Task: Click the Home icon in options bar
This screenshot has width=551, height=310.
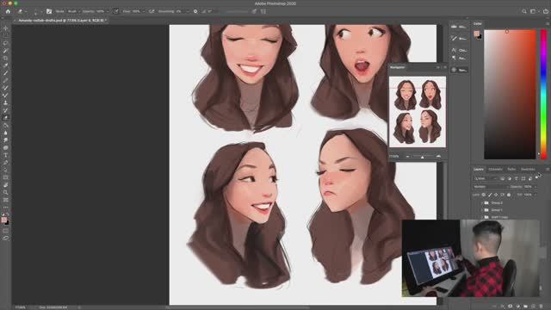Action: click(x=8, y=11)
